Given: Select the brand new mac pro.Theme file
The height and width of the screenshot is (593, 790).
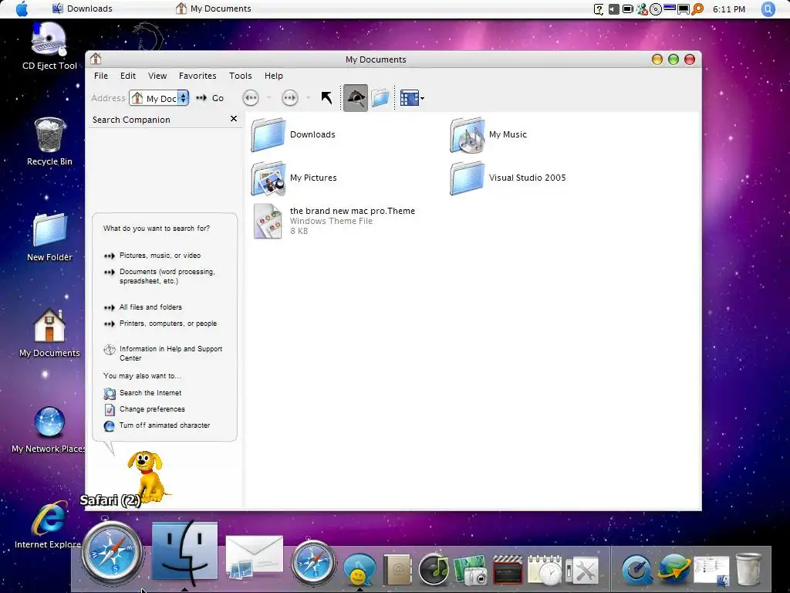Looking at the screenshot, I should pyautogui.click(x=334, y=221).
